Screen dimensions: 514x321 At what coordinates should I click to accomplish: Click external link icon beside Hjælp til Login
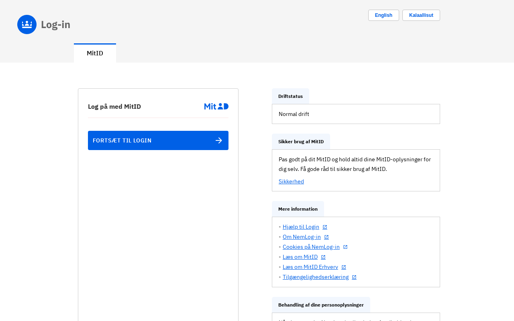point(325,227)
